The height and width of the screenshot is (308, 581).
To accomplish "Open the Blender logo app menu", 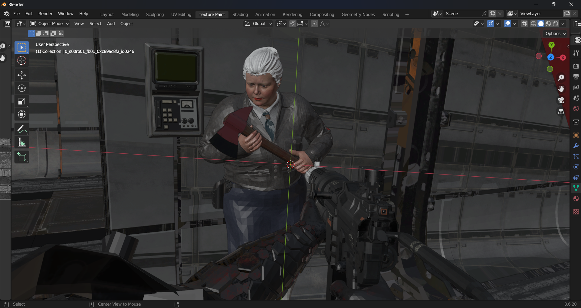I will click(7, 14).
